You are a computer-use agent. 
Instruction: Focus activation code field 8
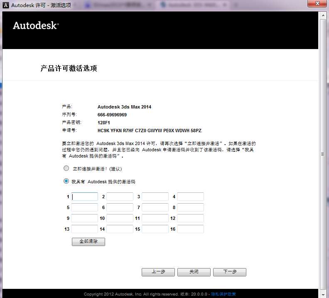tap(190, 207)
